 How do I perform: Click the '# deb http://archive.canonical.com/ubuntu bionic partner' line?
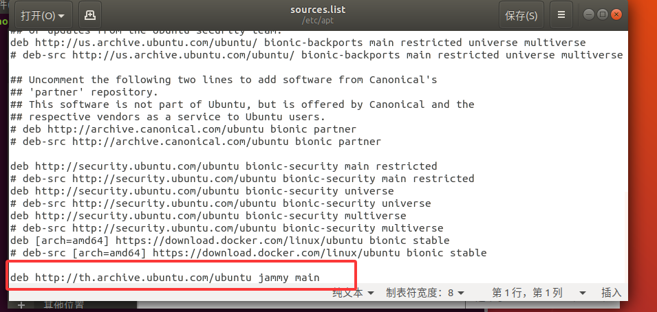pos(183,129)
